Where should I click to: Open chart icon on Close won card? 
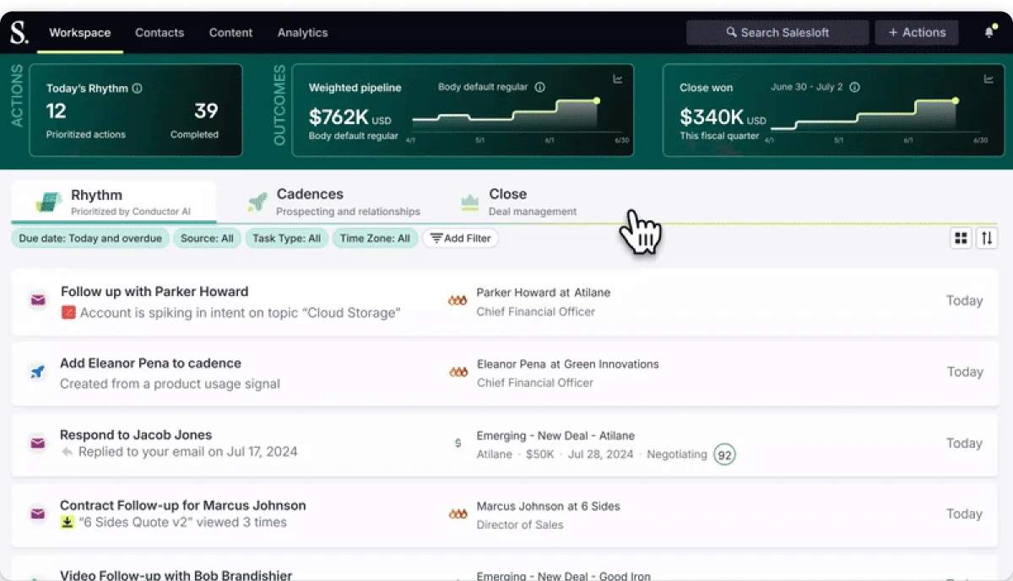pos(989,79)
